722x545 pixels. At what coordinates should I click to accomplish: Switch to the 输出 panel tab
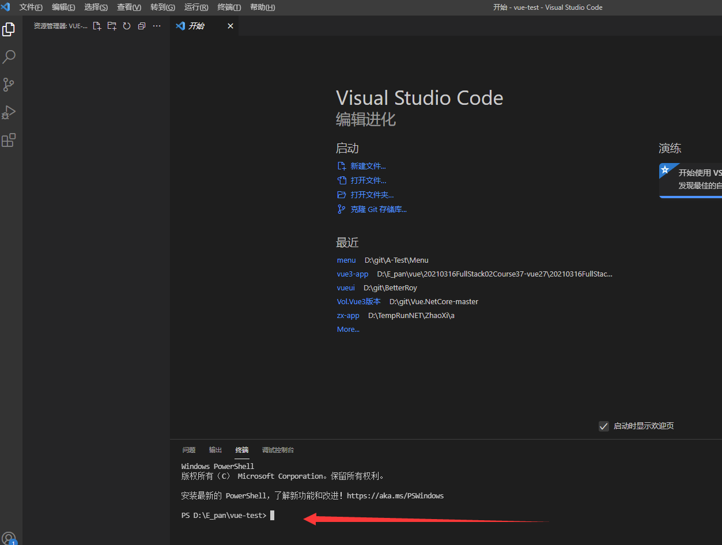click(215, 450)
